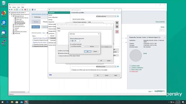Click New policy button
The height and width of the screenshot is (104, 186).
pos(36,27)
